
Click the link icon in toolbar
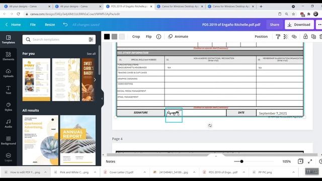pyautogui.click(x=294, y=37)
